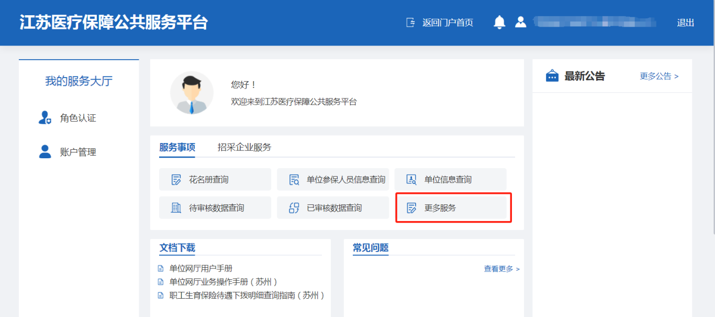Download 职工生育保险待遇下拨明细查询指南（苏州）
The height and width of the screenshot is (317, 715).
point(247,296)
